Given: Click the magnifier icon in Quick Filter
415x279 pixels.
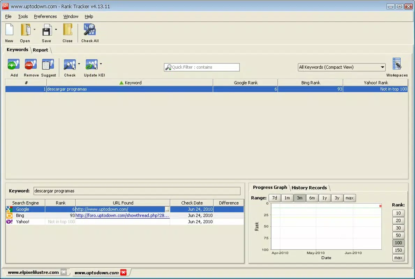Looking at the screenshot, I should click(168, 67).
